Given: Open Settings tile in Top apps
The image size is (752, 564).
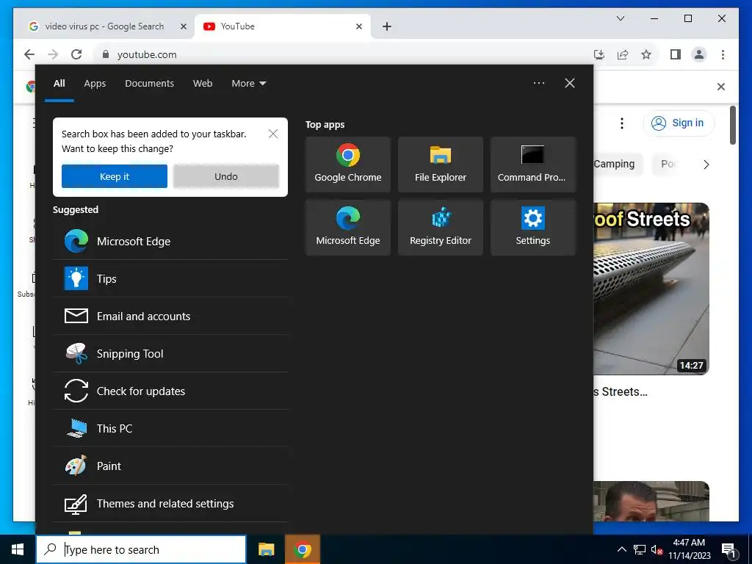Looking at the screenshot, I should click(533, 228).
